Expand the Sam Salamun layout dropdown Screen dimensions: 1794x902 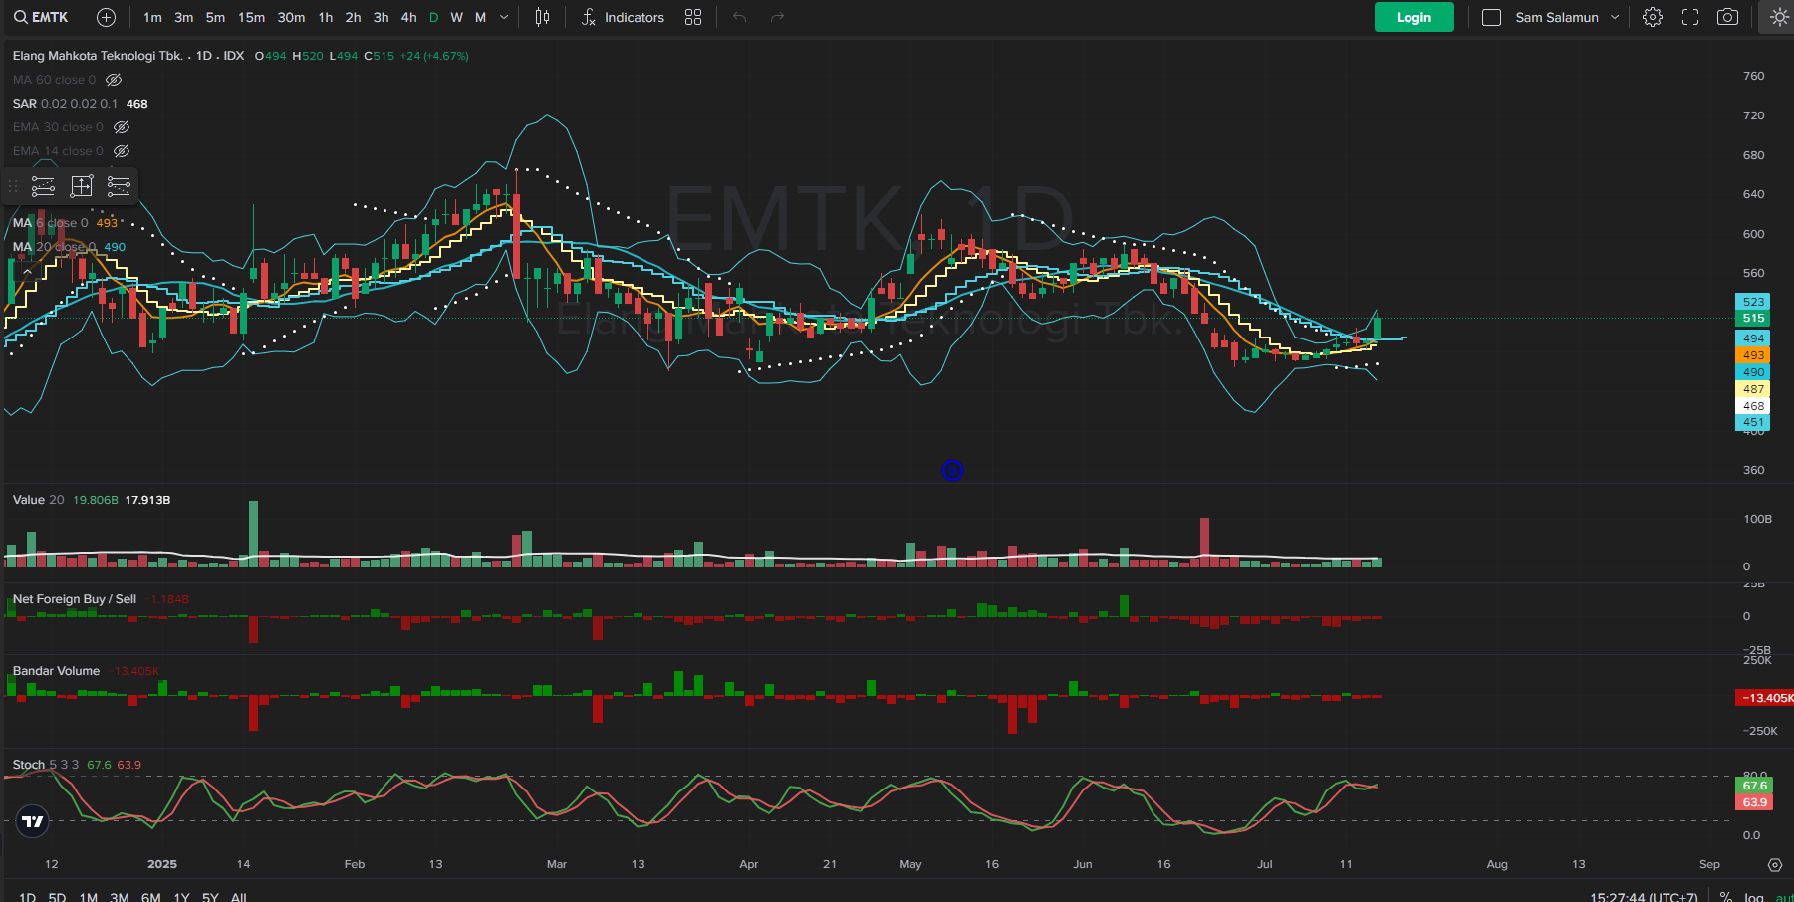pyautogui.click(x=1615, y=17)
